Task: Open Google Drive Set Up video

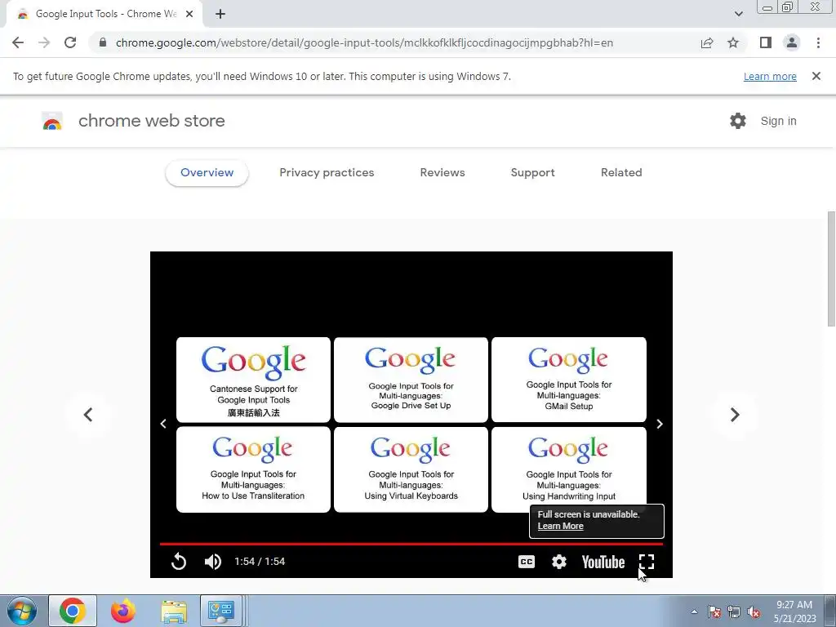Action: pyautogui.click(x=411, y=380)
